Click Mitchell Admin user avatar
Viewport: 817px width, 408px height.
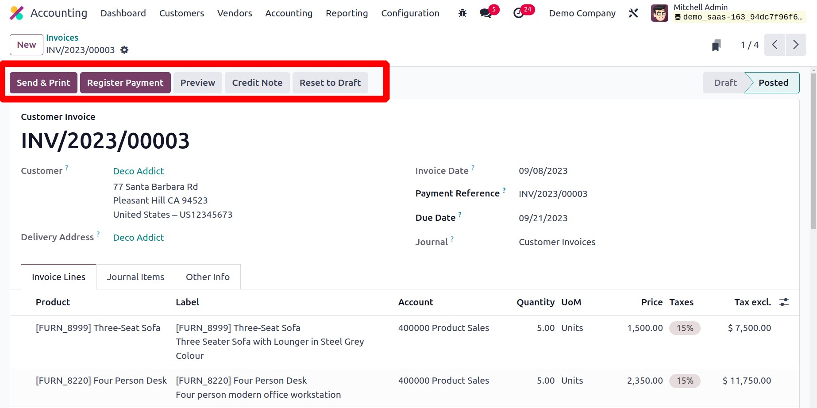click(x=659, y=13)
